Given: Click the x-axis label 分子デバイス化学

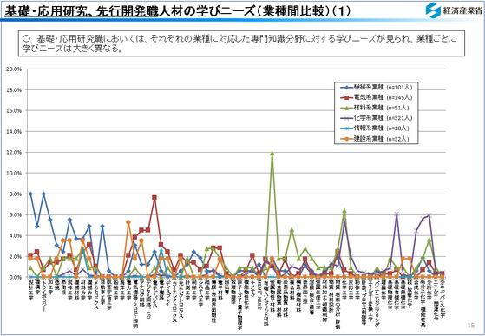Looking at the screenshot, I should click(442, 299).
